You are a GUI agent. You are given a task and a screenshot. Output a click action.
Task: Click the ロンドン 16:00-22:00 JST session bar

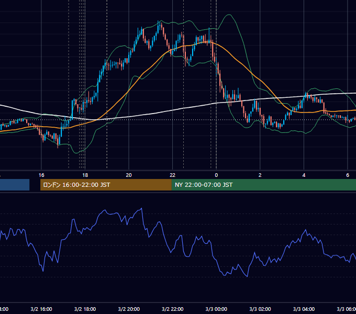[x=106, y=185]
